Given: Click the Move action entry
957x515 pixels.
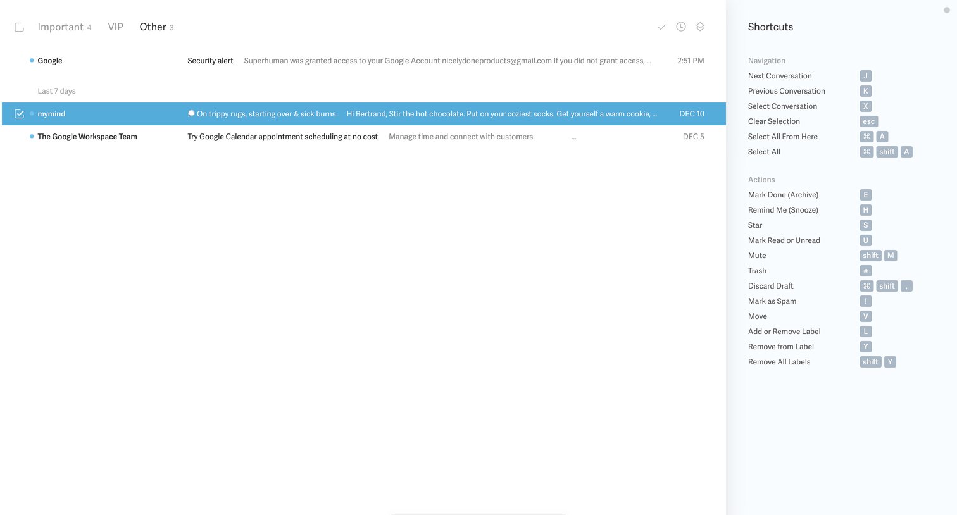Looking at the screenshot, I should [x=758, y=316].
